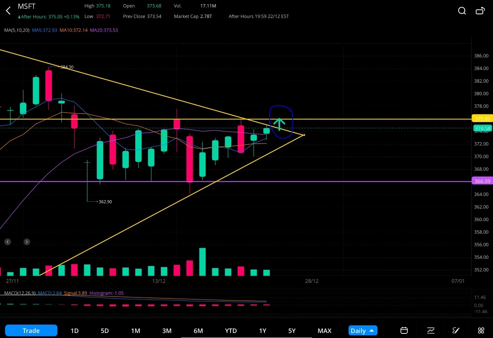Viewport: 493px width, 338px height.
Task: Tap the MA20:373.53 label
Action: coord(104,30)
